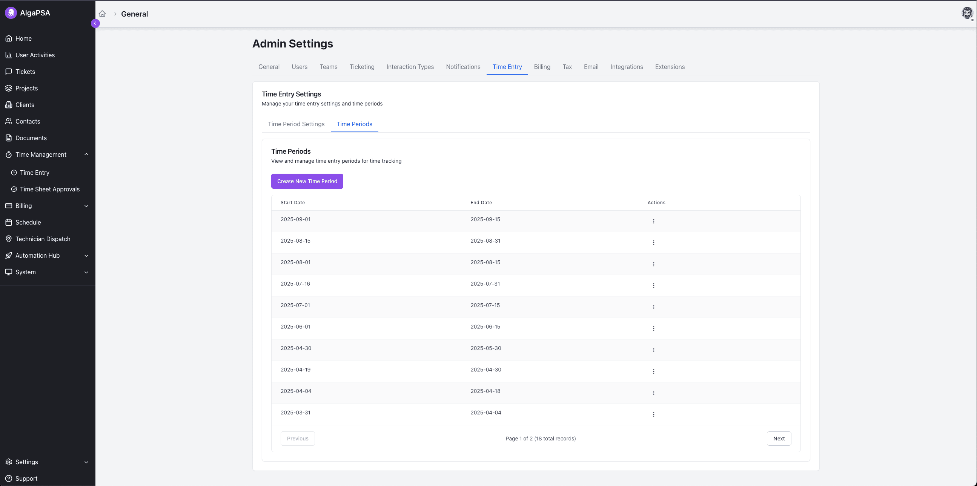Image resolution: width=977 pixels, height=486 pixels.
Task: Navigate to Projects via its sidebar icon
Action: pos(9,88)
